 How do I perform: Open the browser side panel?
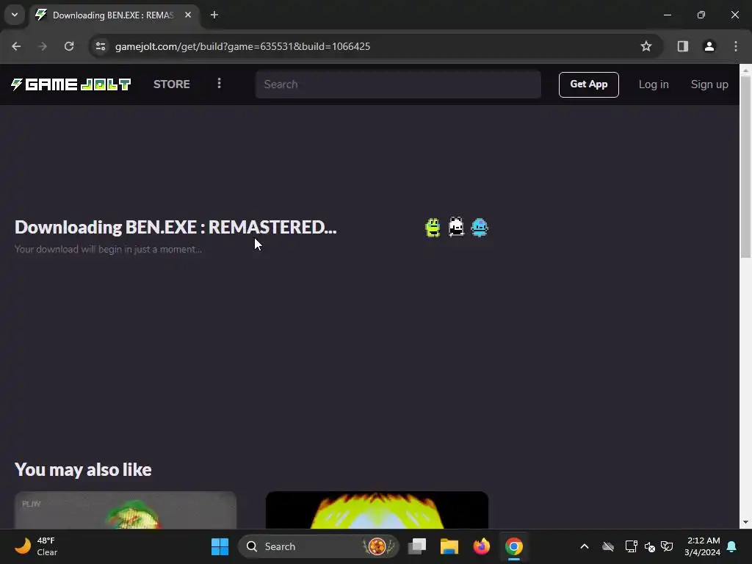[x=683, y=46]
